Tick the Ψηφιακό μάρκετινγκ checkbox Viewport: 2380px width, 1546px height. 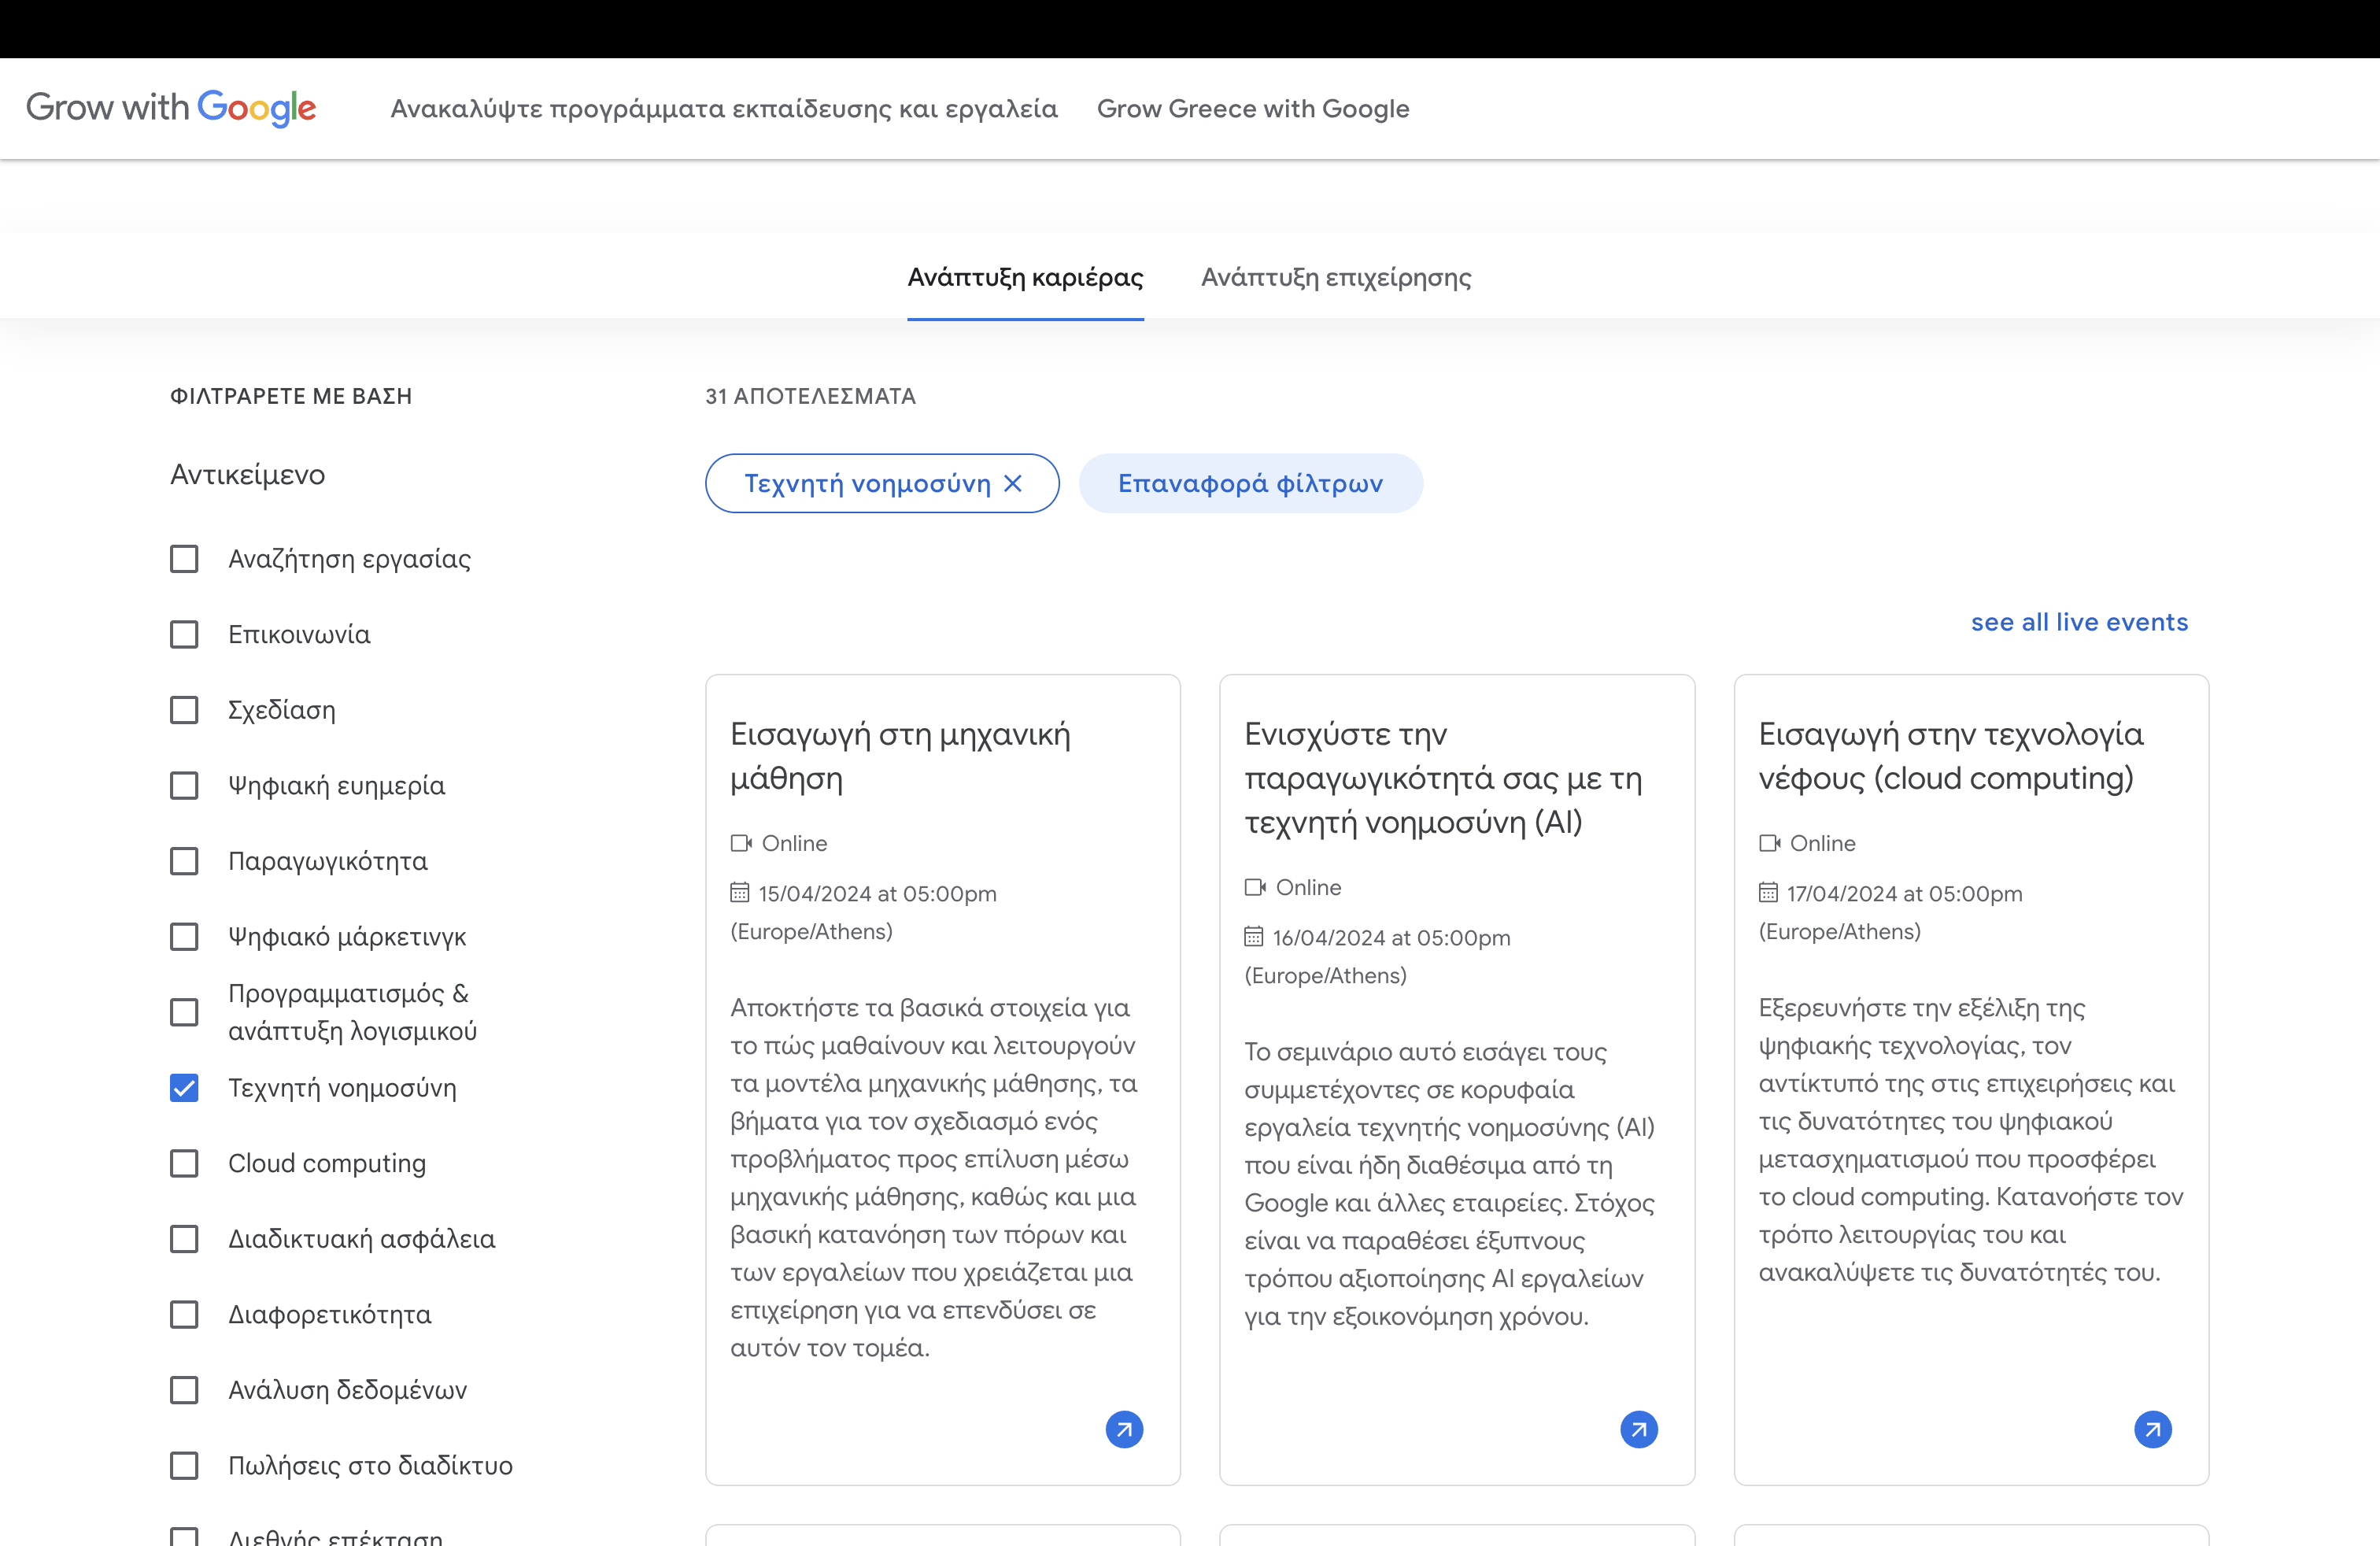(184, 937)
